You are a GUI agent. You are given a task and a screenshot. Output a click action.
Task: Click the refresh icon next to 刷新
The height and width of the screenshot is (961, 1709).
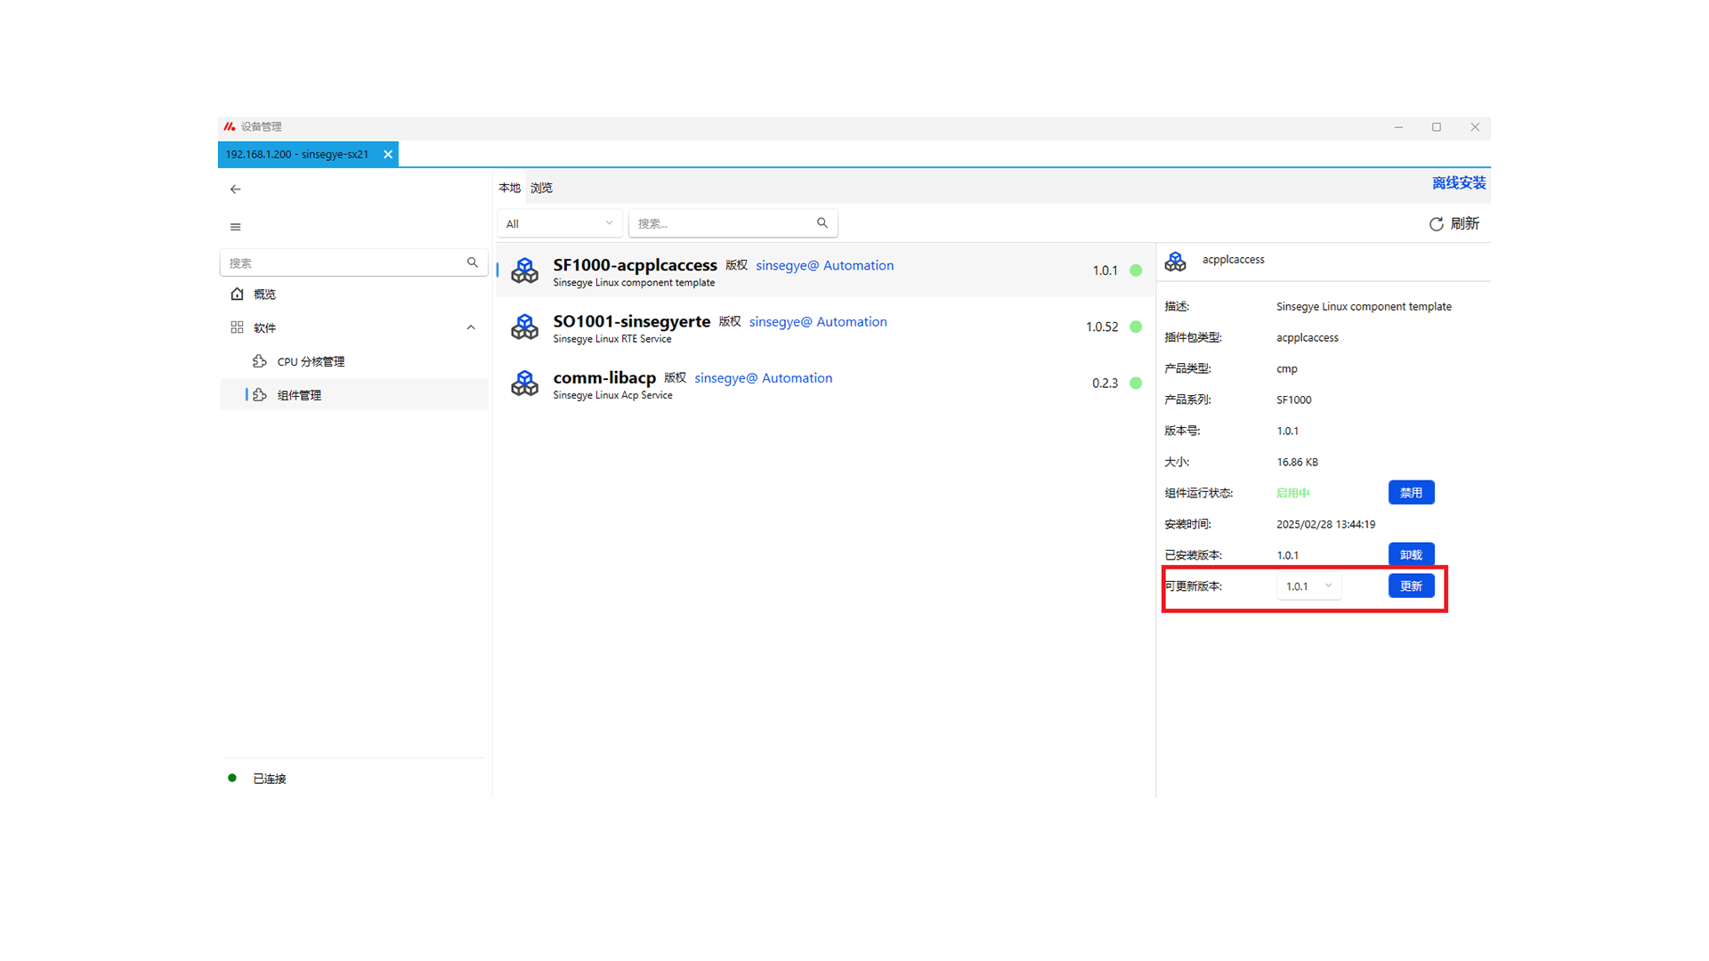1436,224
